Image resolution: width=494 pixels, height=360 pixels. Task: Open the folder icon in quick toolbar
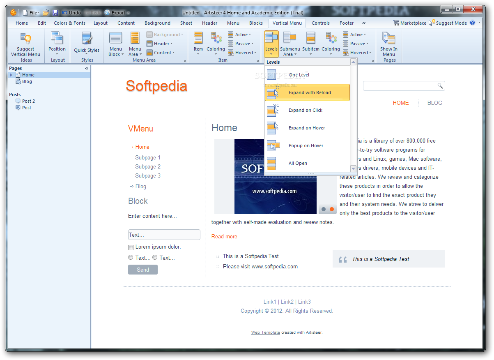[46, 13]
